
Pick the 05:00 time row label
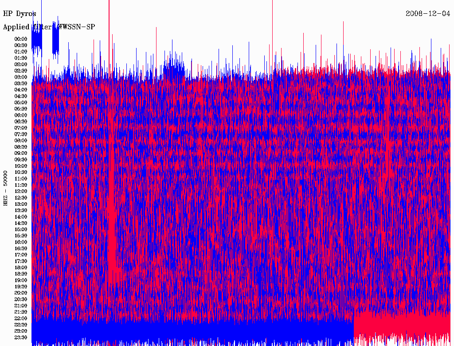tap(21, 102)
